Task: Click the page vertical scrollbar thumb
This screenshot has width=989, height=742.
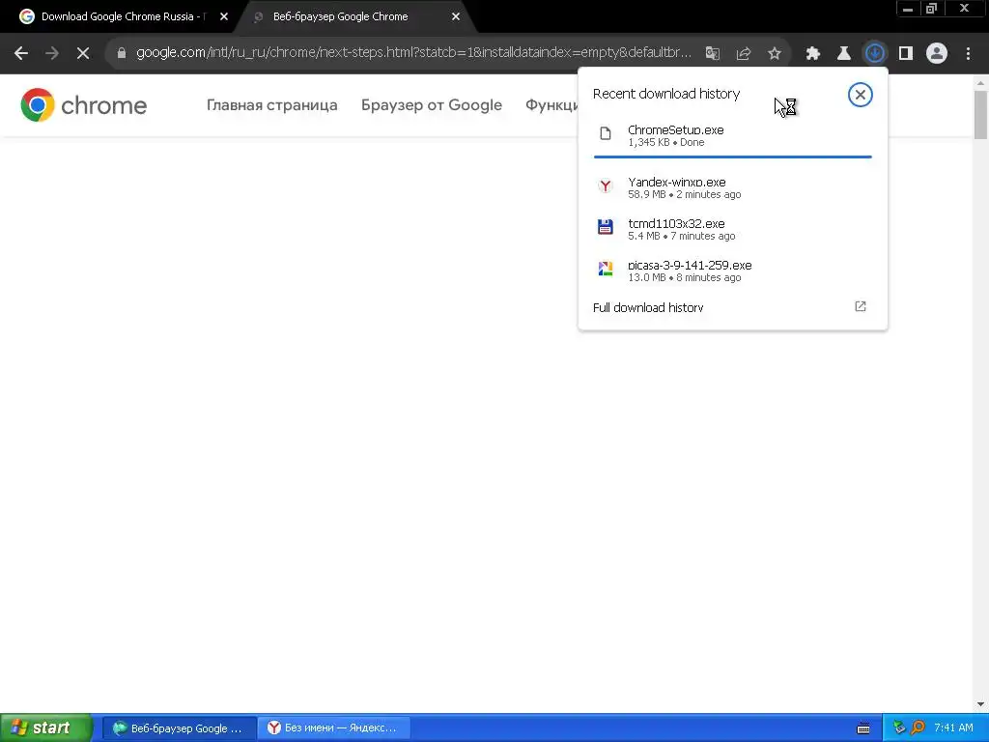Action: 980,114
